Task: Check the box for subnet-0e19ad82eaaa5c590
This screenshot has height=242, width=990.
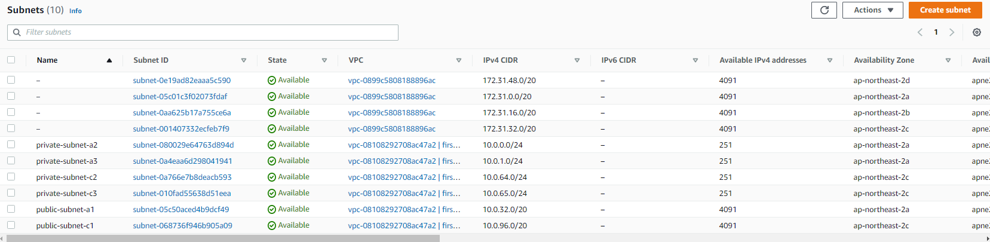Action: [11, 79]
